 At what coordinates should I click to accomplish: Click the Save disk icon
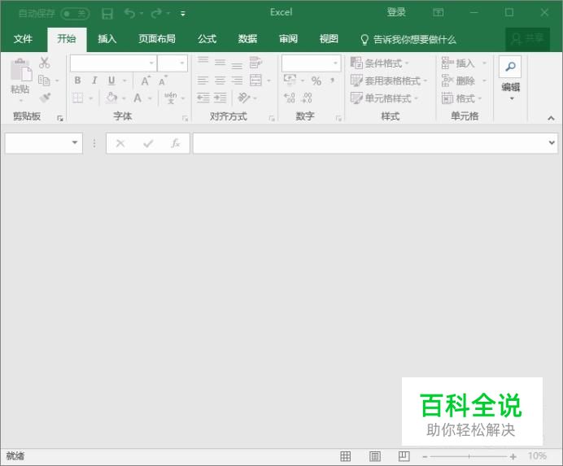coord(107,14)
